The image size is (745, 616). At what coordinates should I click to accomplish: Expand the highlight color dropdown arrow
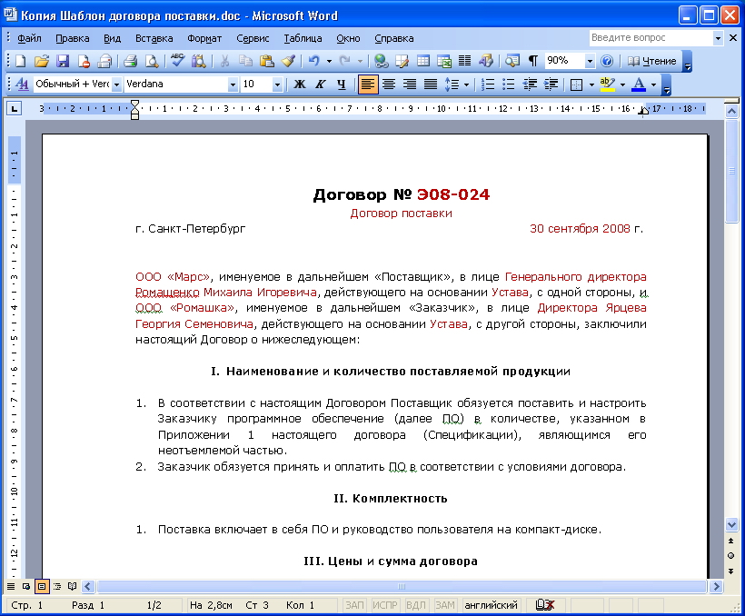coord(622,84)
